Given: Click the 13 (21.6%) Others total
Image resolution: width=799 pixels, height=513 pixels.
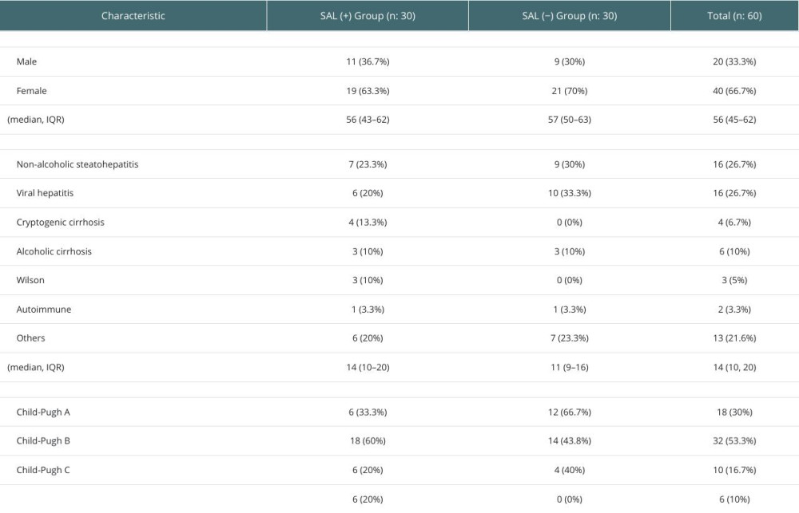Looking at the screenshot, I should coord(734,338).
